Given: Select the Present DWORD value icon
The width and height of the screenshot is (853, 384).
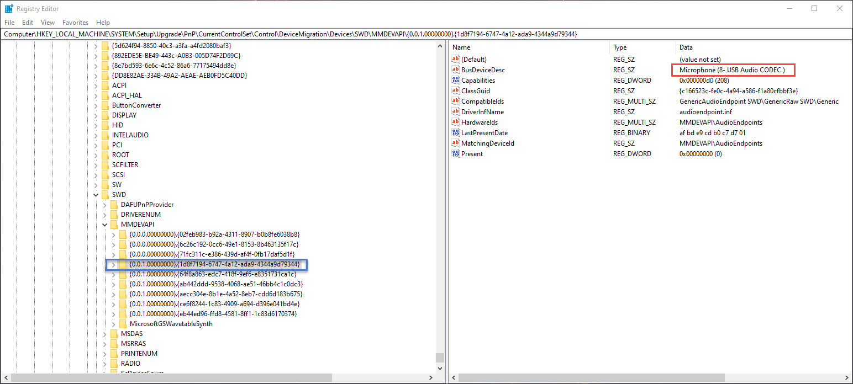Looking at the screenshot, I should click(456, 154).
